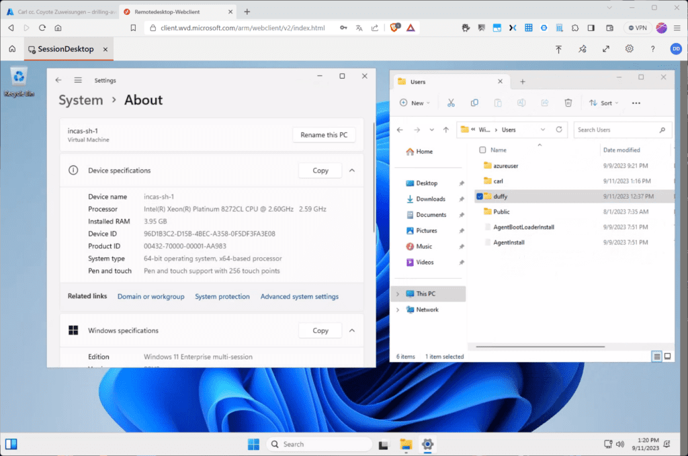Switch to Carl cc. Coyote Zuweisungen browser tab
The height and width of the screenshot is (456, 688).
[61, 12]
